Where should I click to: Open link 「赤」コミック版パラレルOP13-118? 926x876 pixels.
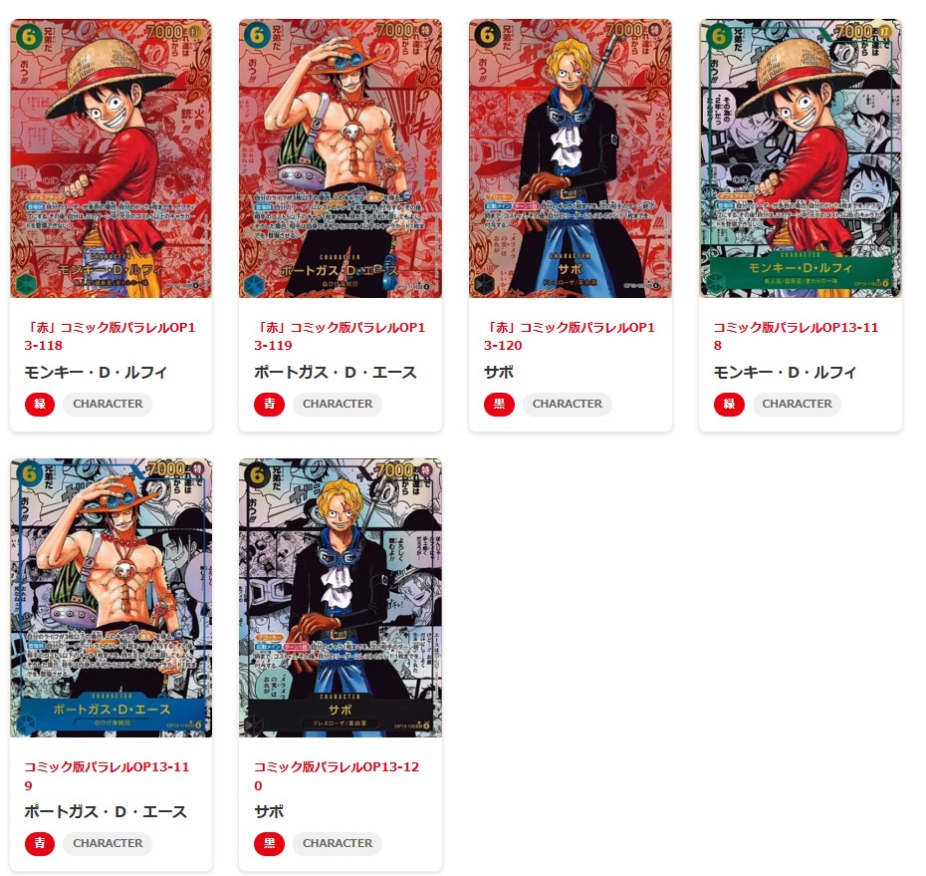[x=110, y=336]
